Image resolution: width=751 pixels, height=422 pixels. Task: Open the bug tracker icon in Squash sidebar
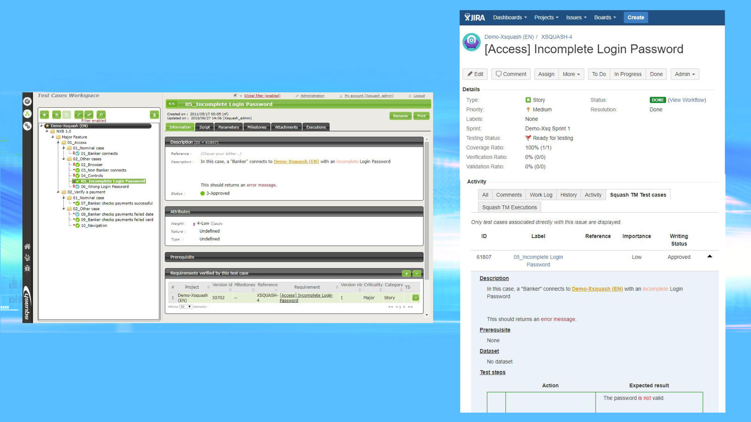[x=27, y=269]
